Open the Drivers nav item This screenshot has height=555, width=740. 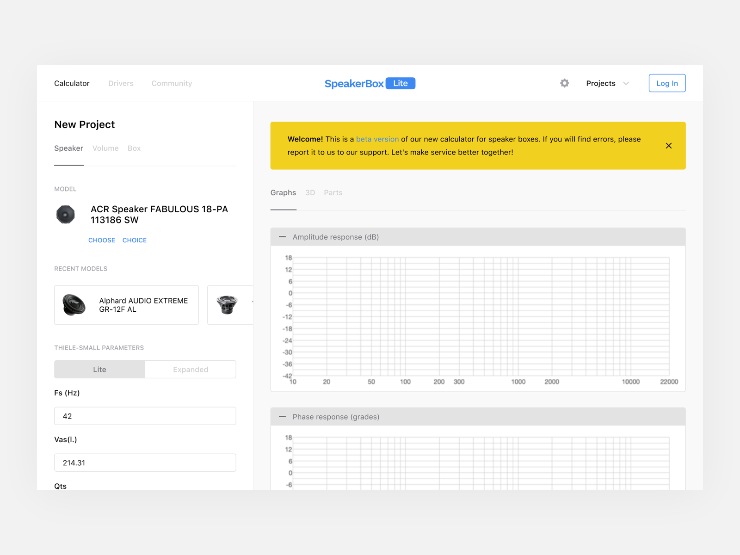[x=121, y=83]
